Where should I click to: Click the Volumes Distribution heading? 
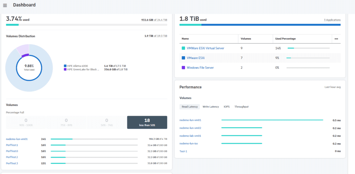pyautogui.click(x=20, y=36)
